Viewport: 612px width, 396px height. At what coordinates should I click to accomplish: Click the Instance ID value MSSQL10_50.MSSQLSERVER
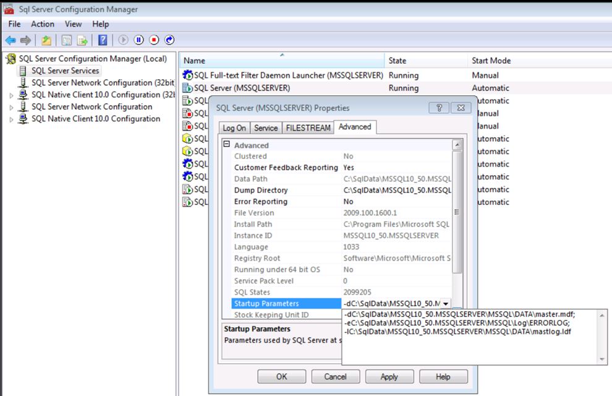[391, 236]
